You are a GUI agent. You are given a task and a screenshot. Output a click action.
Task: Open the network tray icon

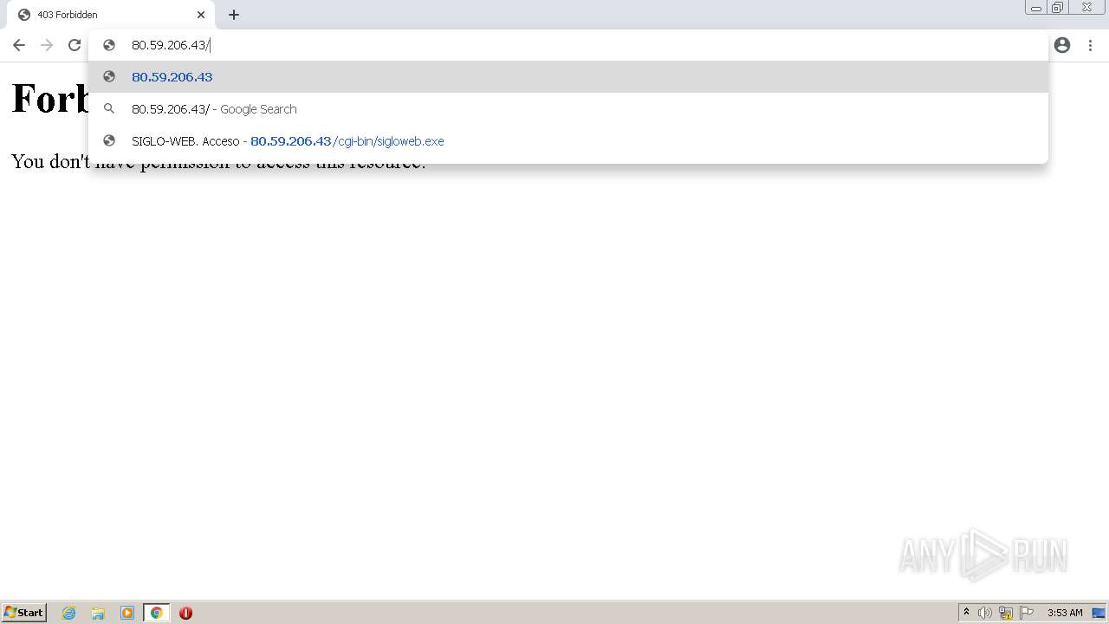1006,613
